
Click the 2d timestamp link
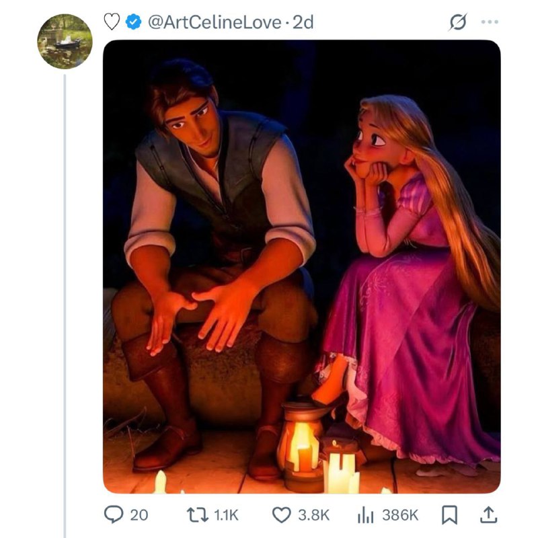pos(303,22)
